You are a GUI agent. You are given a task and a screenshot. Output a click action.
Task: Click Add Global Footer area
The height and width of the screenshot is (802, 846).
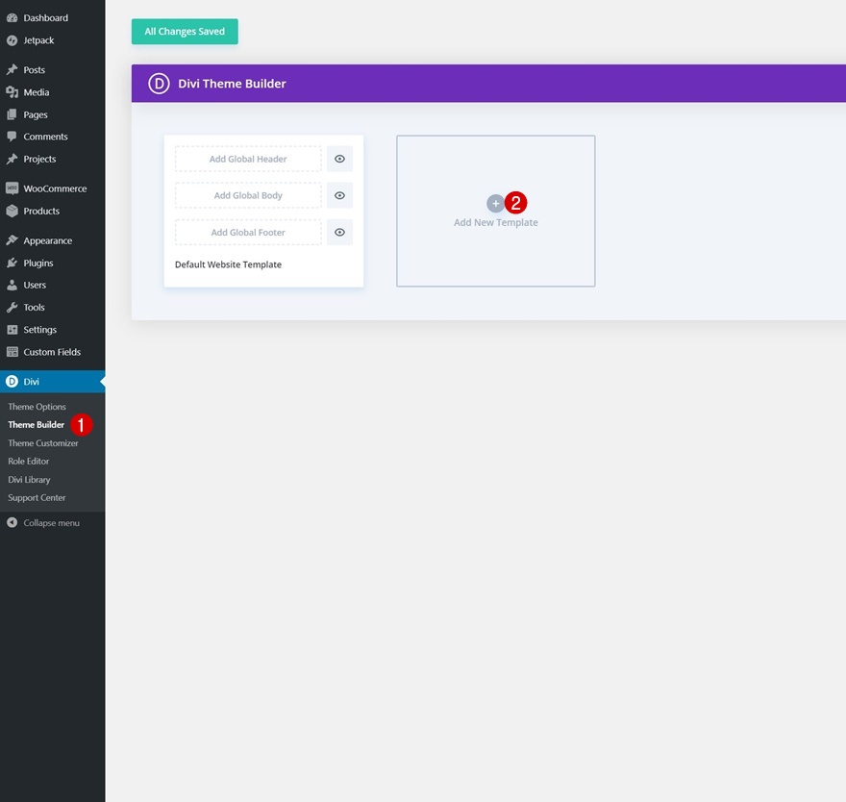click(x=248, y=232)
